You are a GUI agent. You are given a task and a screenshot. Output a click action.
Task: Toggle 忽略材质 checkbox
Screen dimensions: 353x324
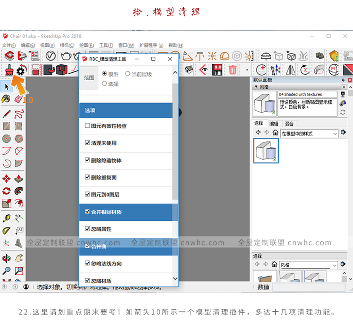coord(87,280)
